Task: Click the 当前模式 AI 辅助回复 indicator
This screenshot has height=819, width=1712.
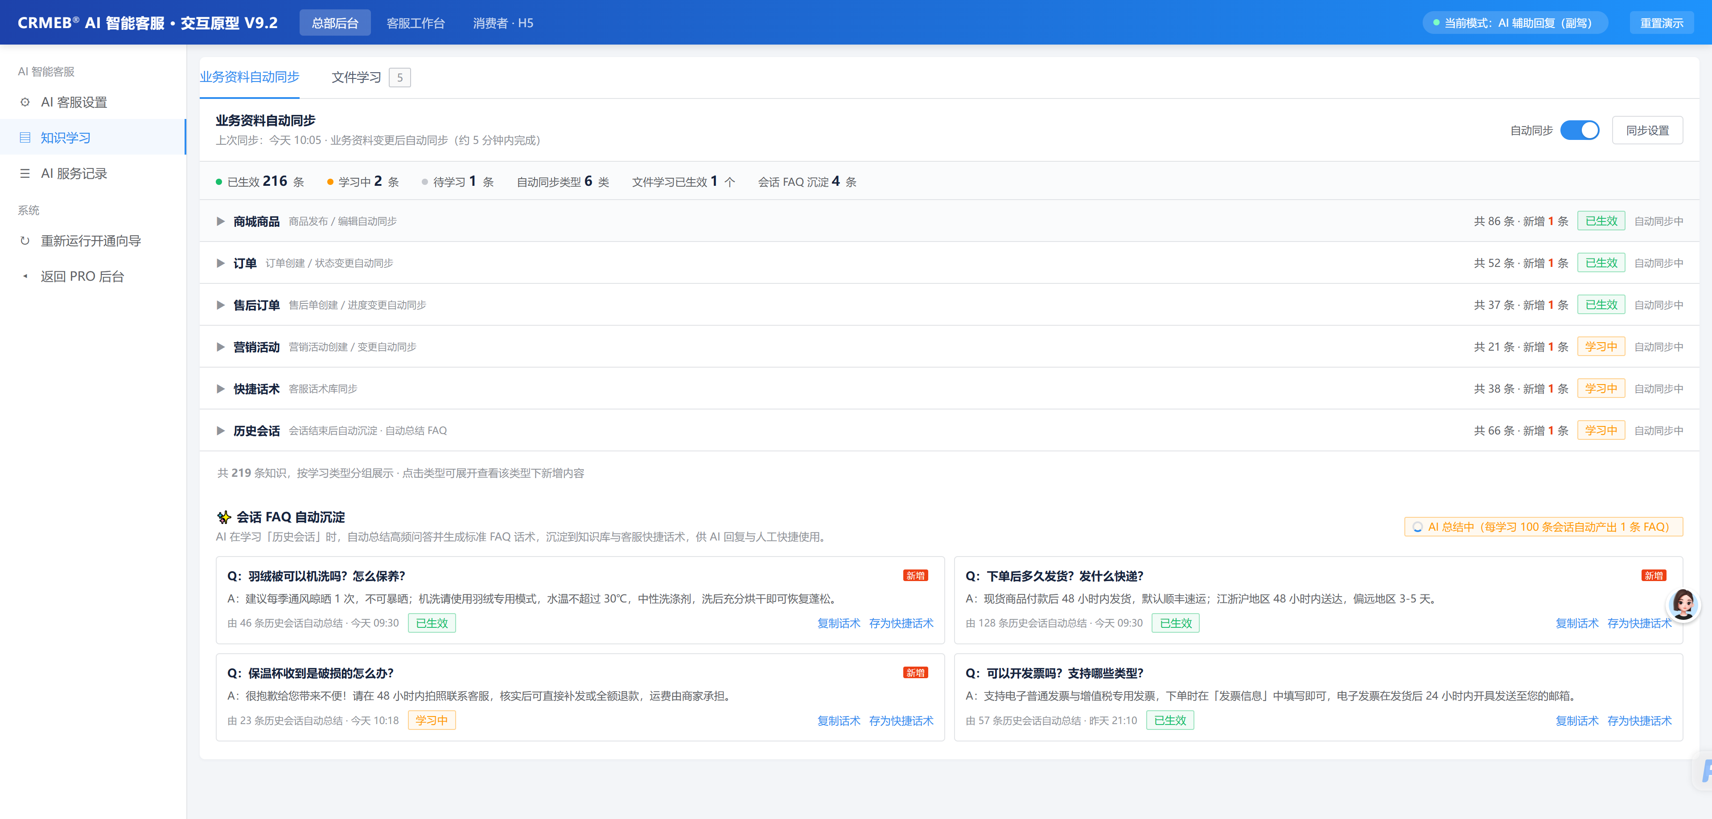Action: pos(1514,23)
